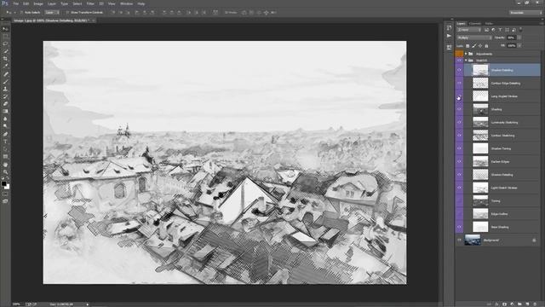Open the collapsed Actions panel play icon

[449, 36]
